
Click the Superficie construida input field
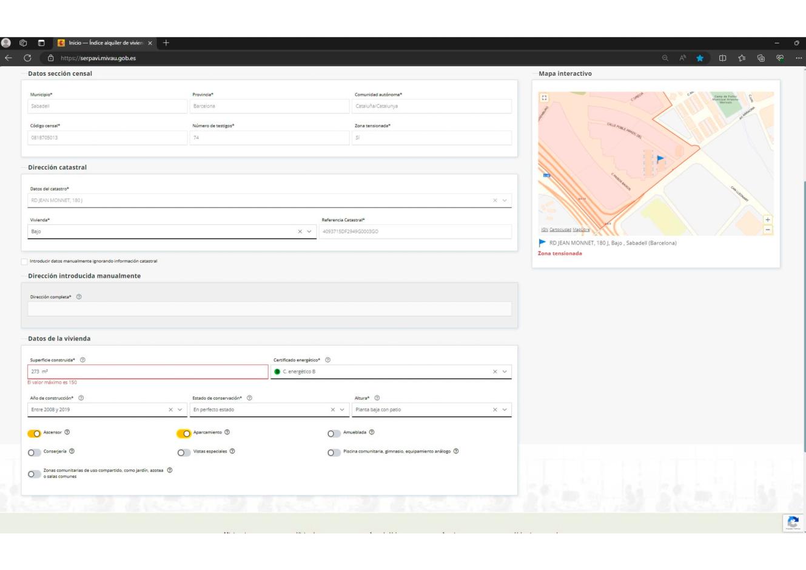[148, 372]
